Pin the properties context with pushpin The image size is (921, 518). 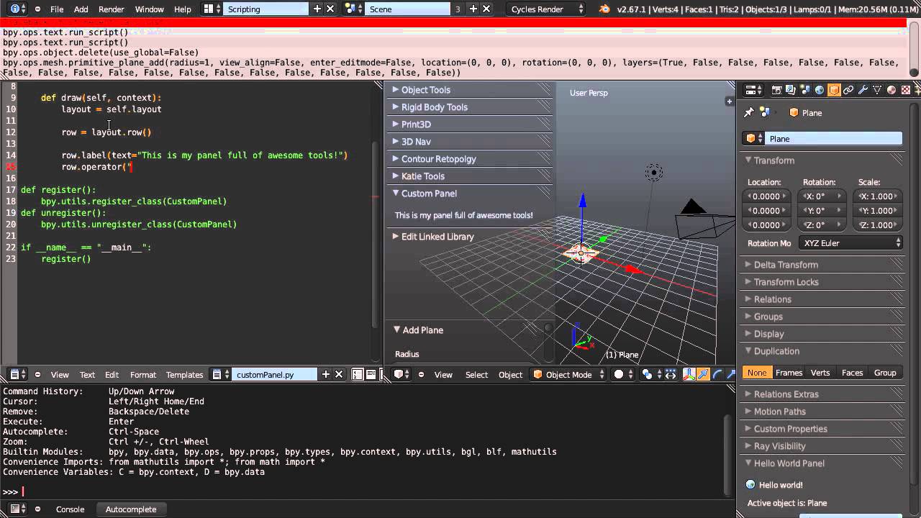coord(749,113)
